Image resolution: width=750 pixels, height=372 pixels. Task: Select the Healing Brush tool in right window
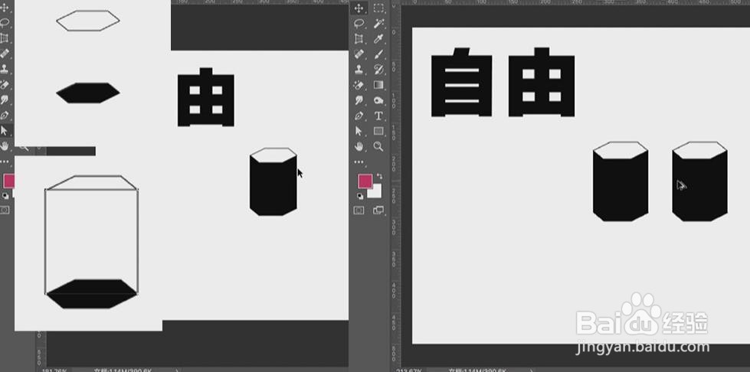[359, 54]
